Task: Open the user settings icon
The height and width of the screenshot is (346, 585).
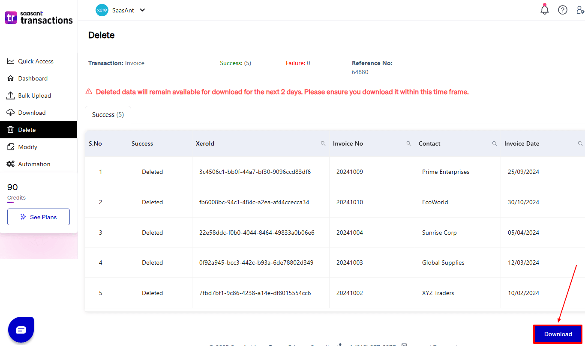Action: (x=580, y=10)
